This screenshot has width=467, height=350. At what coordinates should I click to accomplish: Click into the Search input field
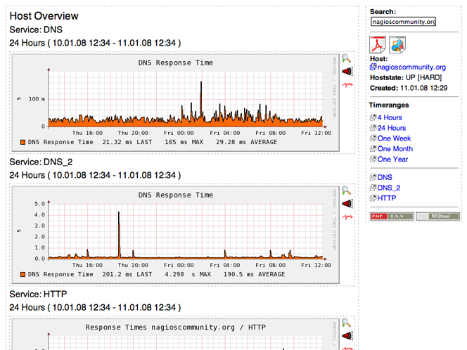point(403,22)
